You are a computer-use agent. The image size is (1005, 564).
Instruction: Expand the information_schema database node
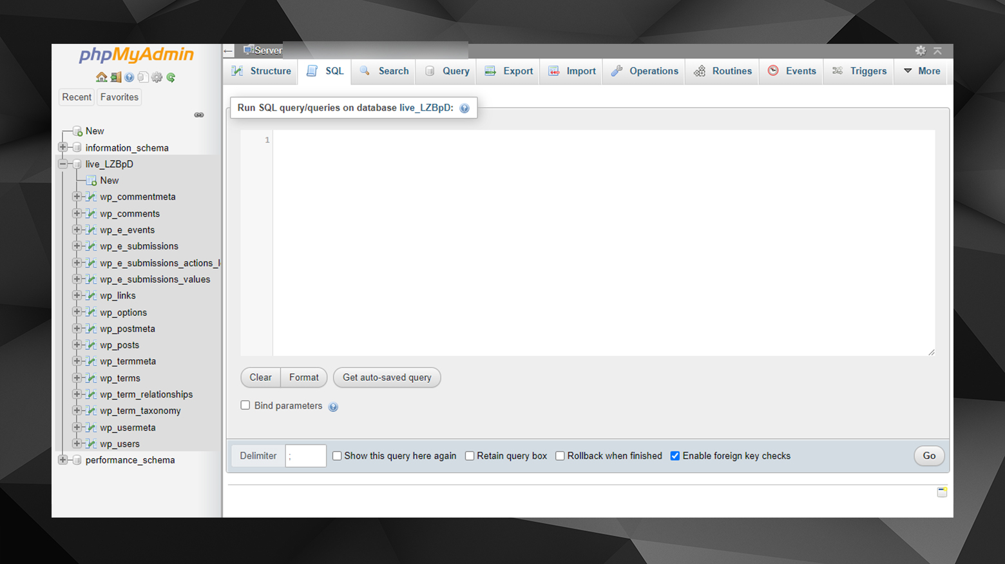pos(63,148)
